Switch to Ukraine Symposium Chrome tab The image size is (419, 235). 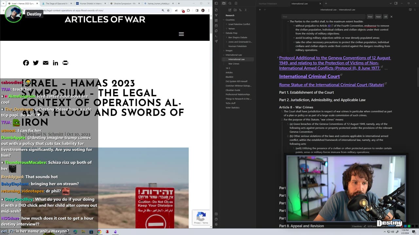[124, 3]
